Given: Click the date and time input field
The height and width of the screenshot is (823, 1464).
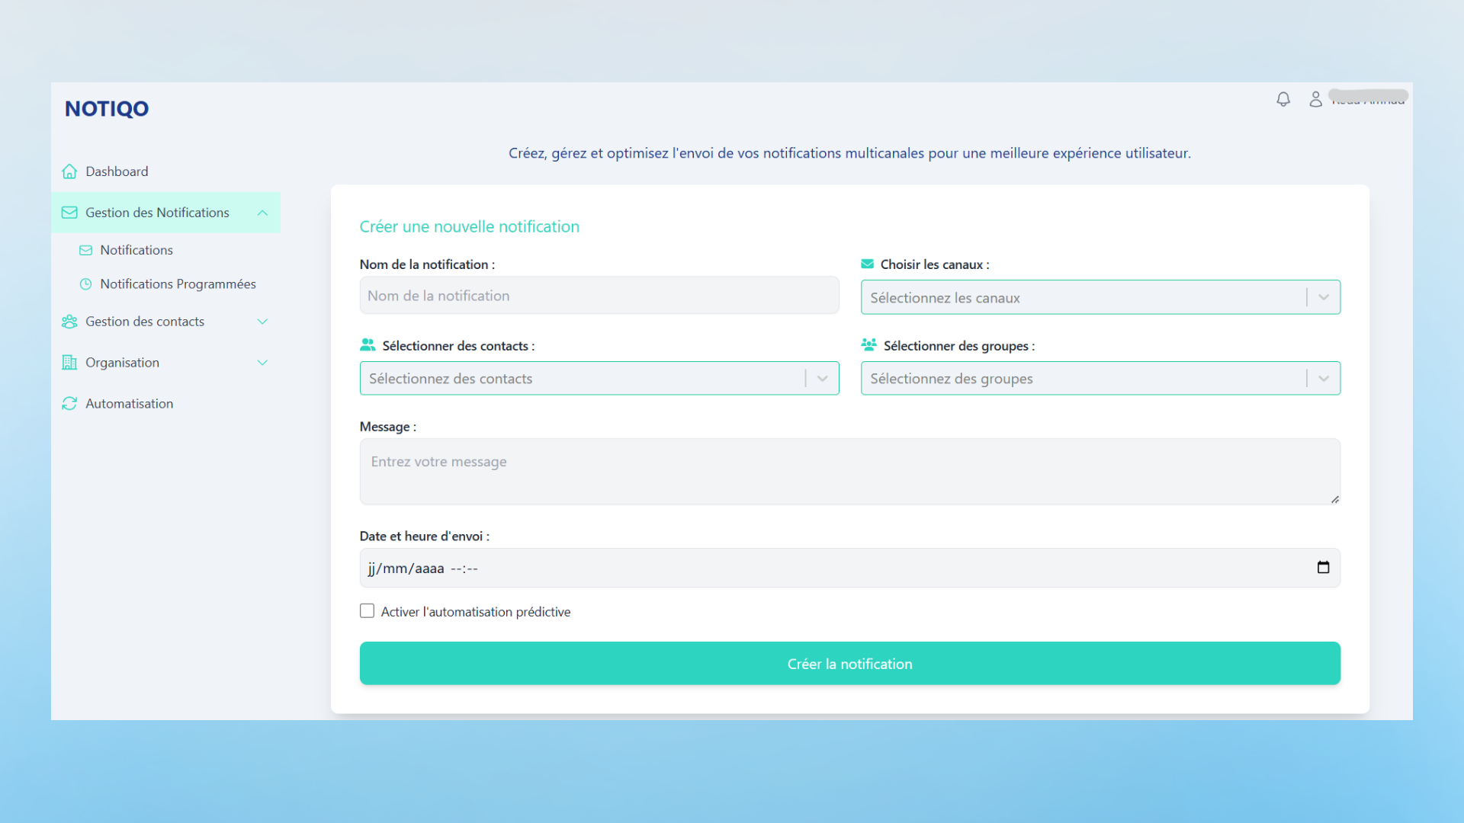Looking at the screenshot, I should (849, 568).
